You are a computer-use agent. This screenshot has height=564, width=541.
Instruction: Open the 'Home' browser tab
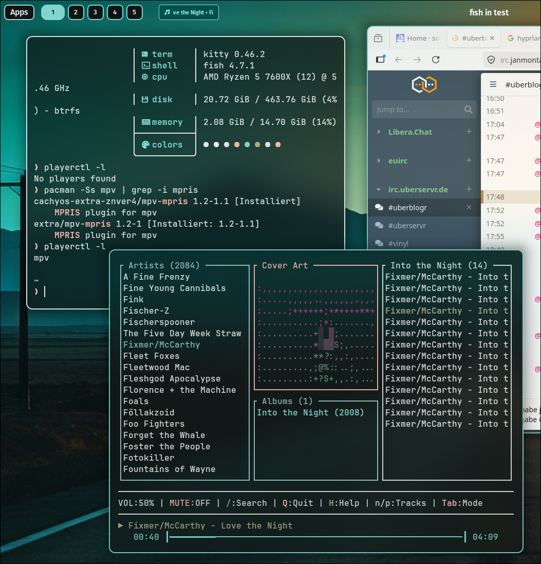click(x=418, y=38)
